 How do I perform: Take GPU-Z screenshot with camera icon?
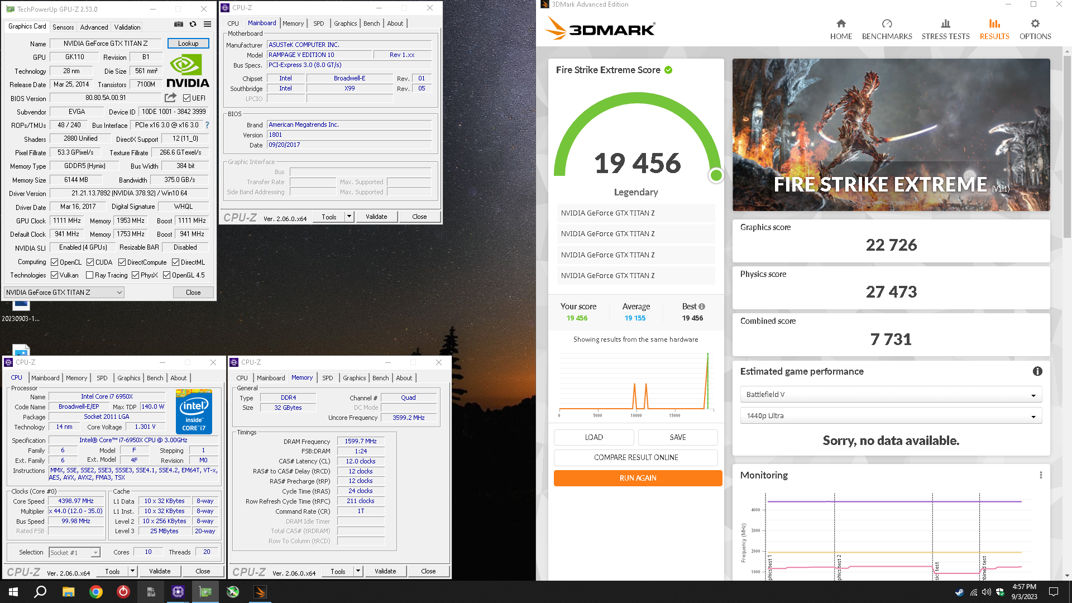coord(179,24)
